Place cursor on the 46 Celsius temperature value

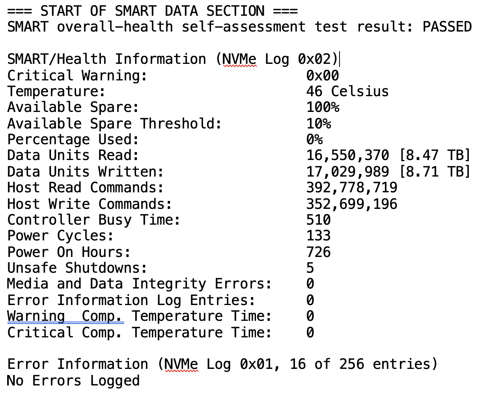(x=347, y=91)
